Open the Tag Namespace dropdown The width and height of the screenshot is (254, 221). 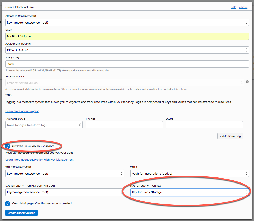[x=44, y=125]
